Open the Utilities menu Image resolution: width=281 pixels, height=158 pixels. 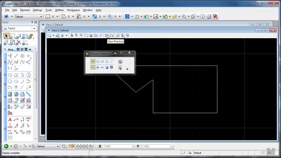[x=59, y=10]
